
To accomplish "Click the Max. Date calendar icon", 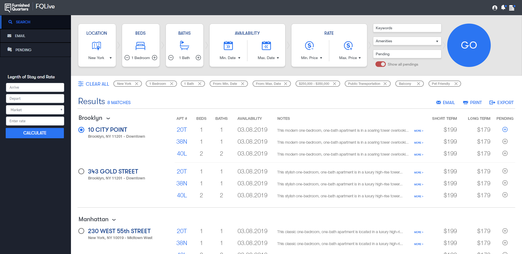I will point(266,46).
